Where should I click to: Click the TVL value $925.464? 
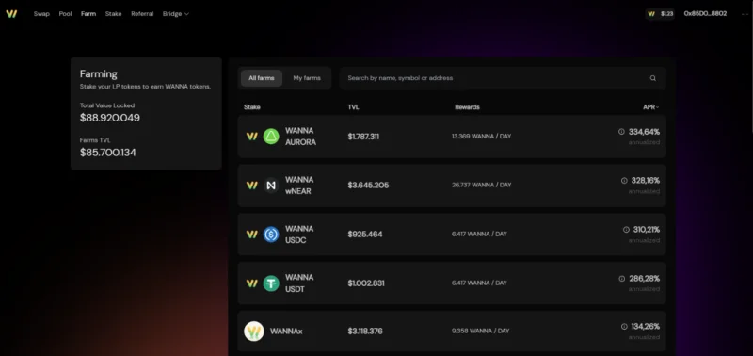tap(365, 235)
